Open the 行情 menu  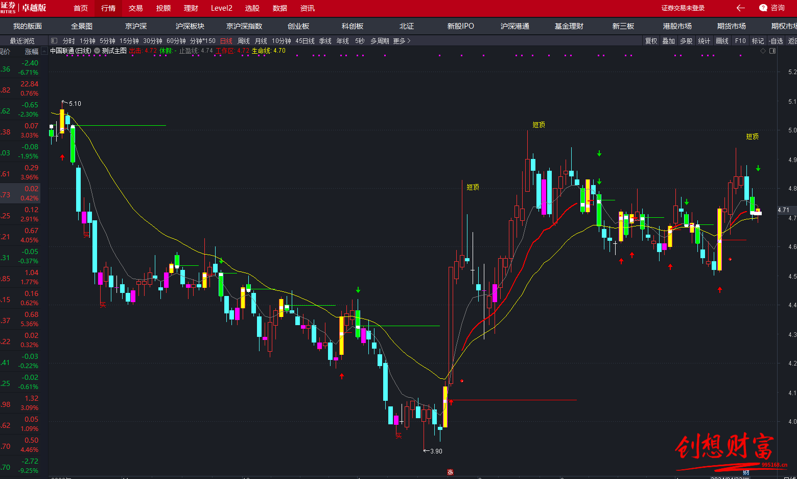[108, 8]
